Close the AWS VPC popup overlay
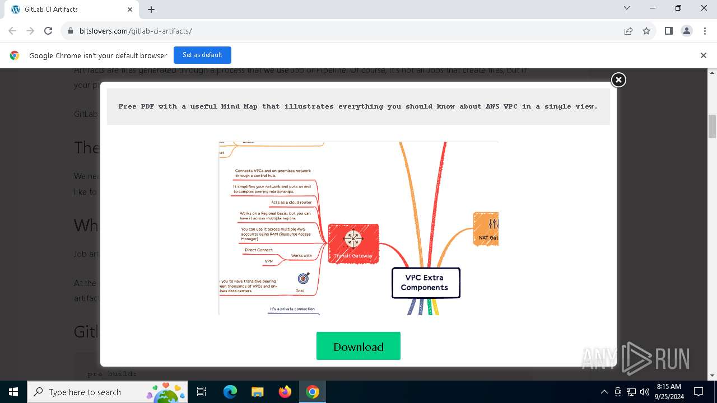Viewport: 717px width, 403px height. pyautogui.click(x=618, y=80)
